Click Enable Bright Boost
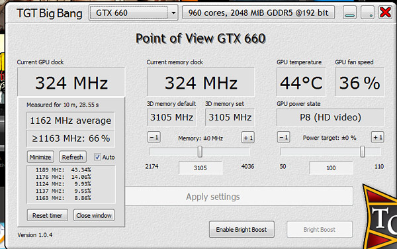Viewport: 397px width, 249px height. coord(242,230)
